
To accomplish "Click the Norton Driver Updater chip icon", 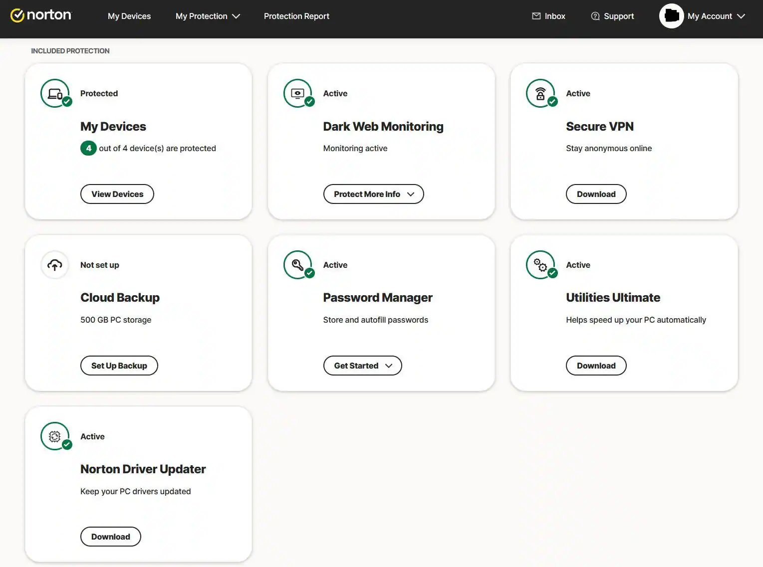I will [55, 436].
